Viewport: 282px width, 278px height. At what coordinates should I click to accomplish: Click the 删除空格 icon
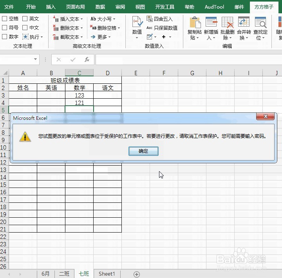pyautogui.click(x=93, y=27)
